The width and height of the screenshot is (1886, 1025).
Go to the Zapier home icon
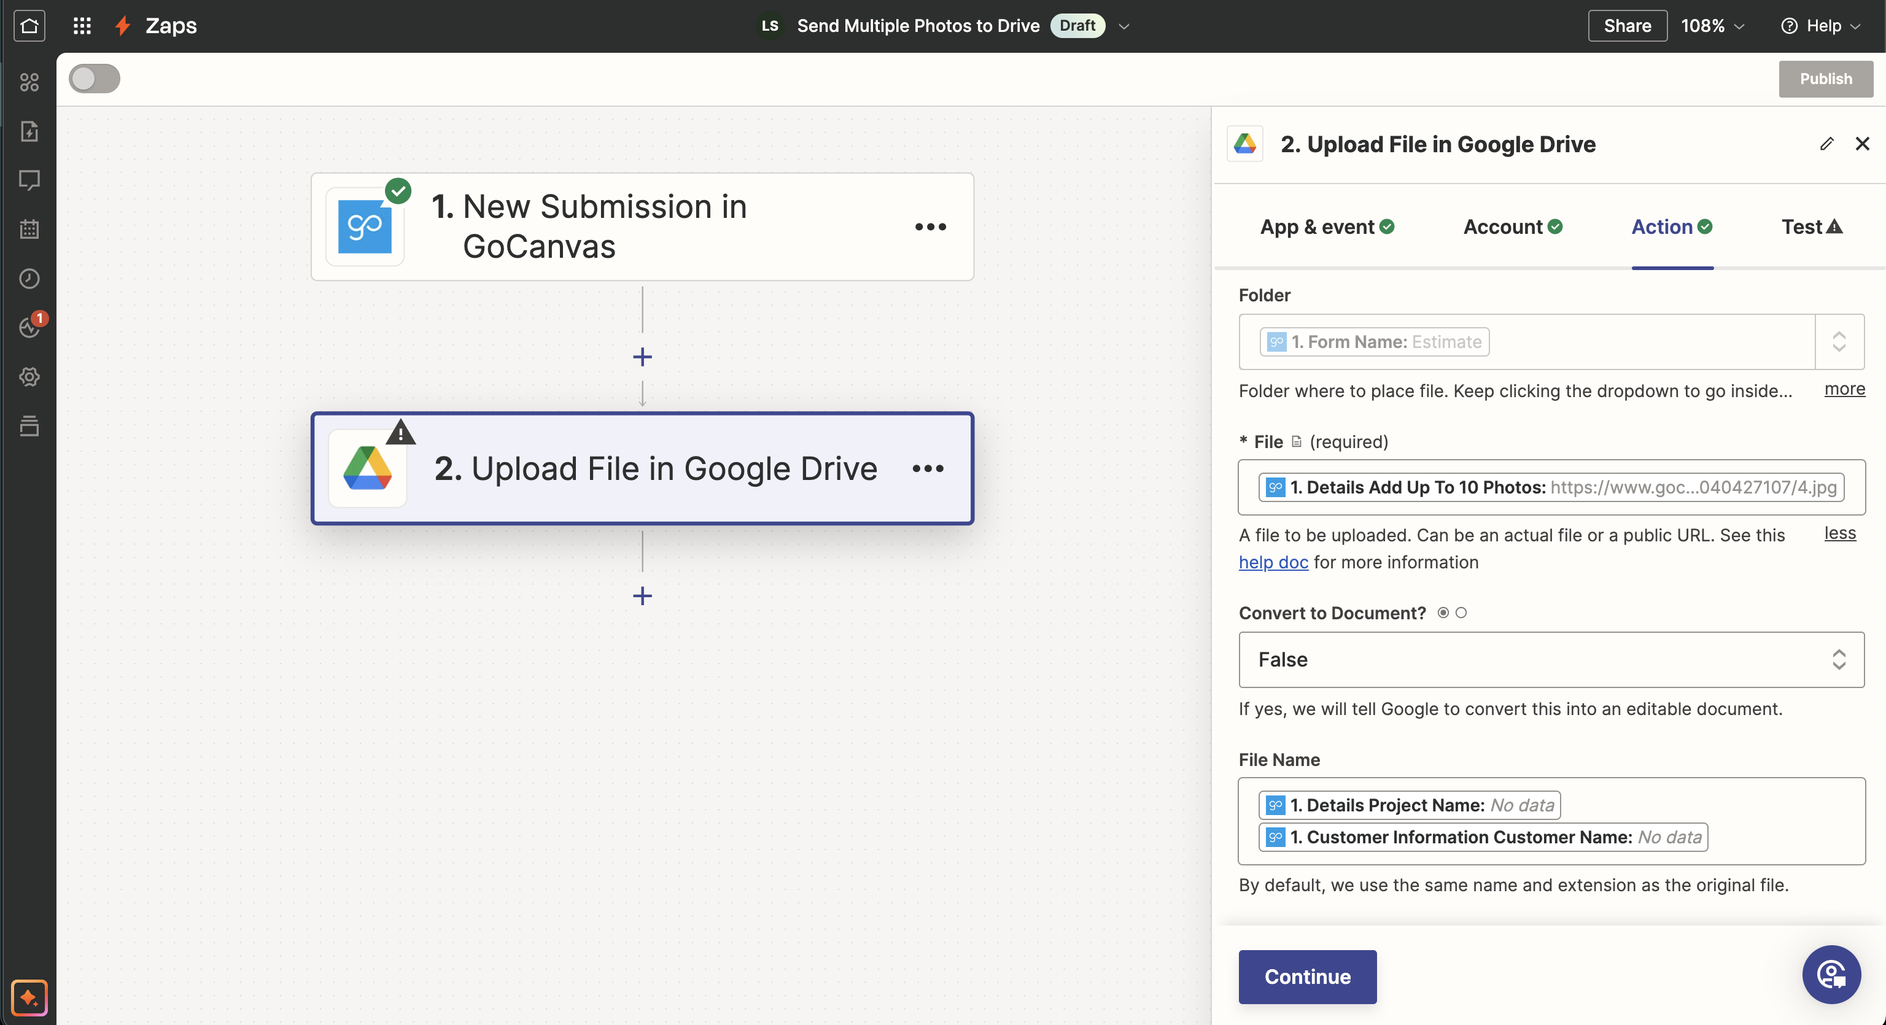(29, 26)
